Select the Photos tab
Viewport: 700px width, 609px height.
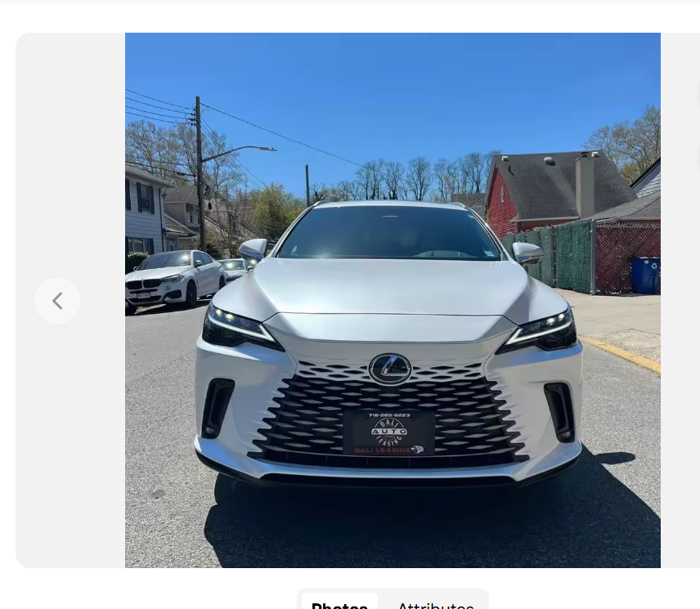click(339, 603)
